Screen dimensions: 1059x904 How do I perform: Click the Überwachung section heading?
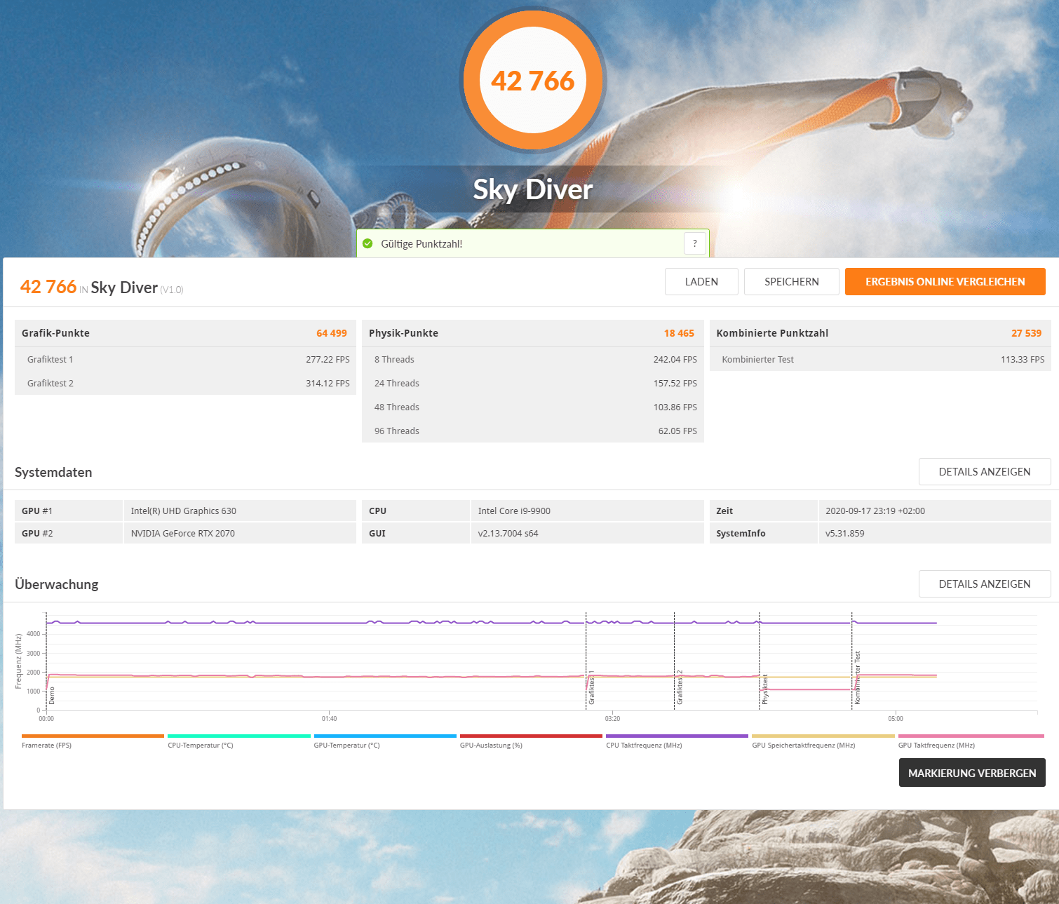point(57,584)
